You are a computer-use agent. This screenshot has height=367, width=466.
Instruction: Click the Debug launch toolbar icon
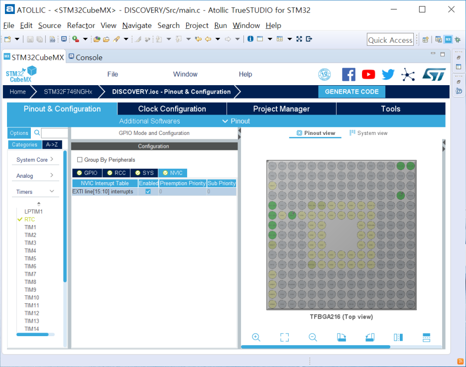(76, 39)
